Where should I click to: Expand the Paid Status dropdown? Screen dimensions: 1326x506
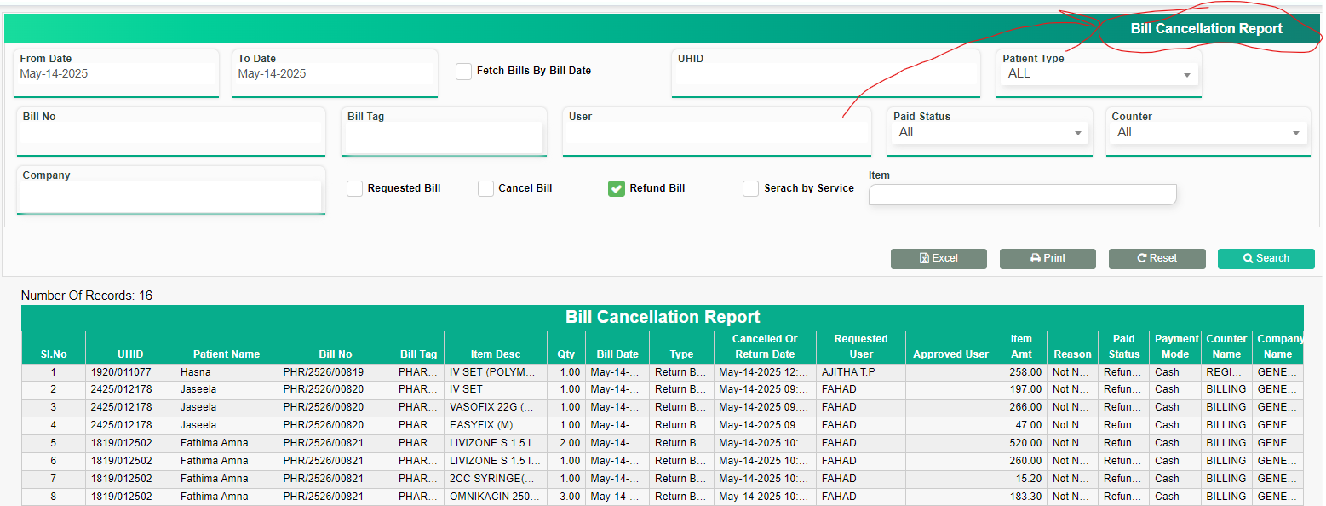(x=989, y=133)
